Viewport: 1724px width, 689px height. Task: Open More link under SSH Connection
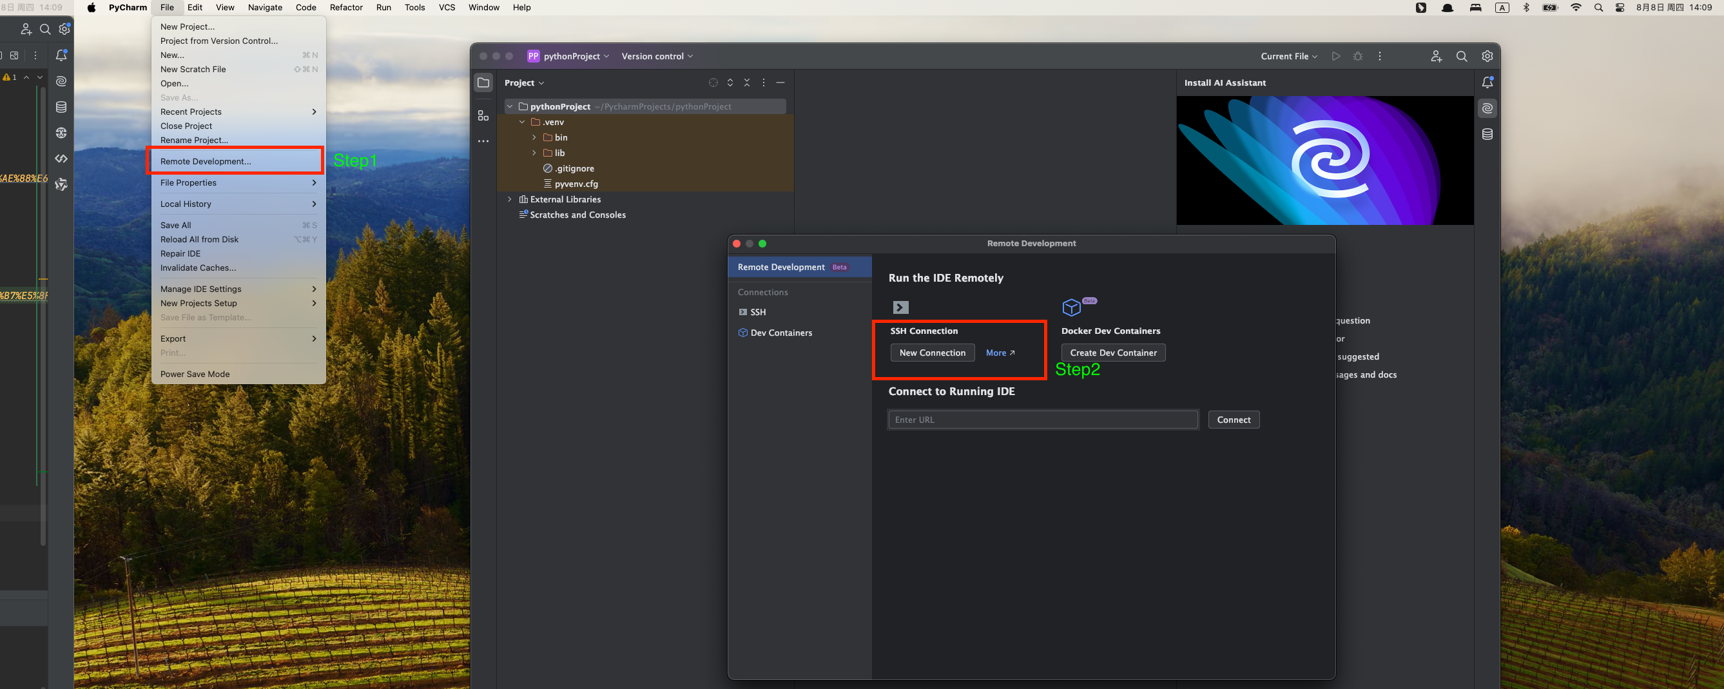click(1000, 353)
